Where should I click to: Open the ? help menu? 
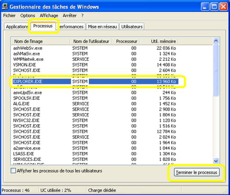[x=82, y=16]
